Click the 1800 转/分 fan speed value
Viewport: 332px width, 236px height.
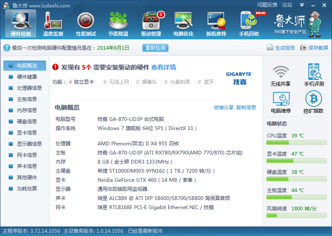(x=304, y=209)
